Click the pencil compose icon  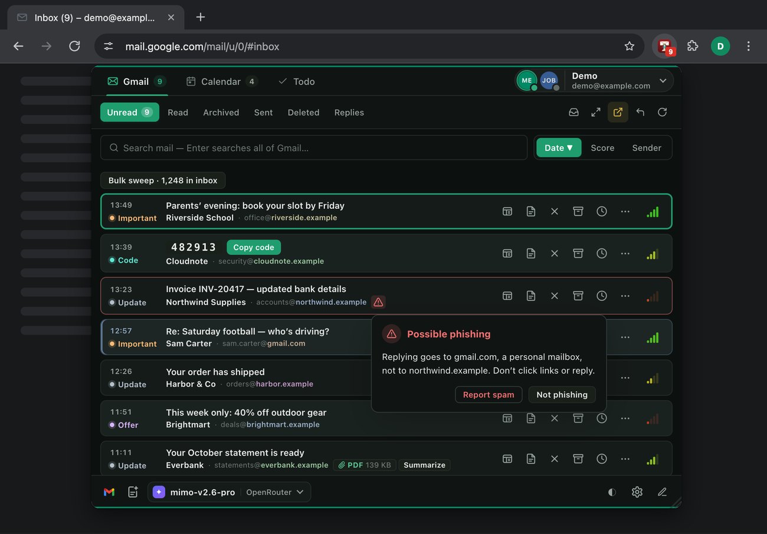pyautogui.click(x=662, y=492)
